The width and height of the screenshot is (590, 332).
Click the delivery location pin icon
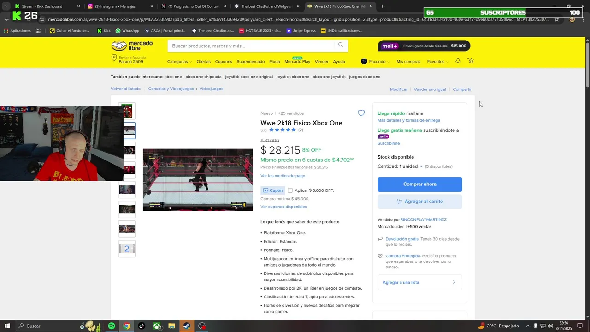(114, 58)
